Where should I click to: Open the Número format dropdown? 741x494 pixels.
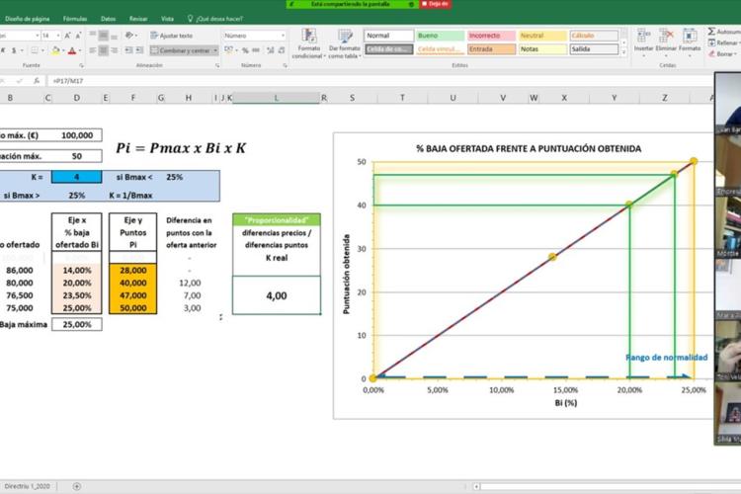pos(283,36)
